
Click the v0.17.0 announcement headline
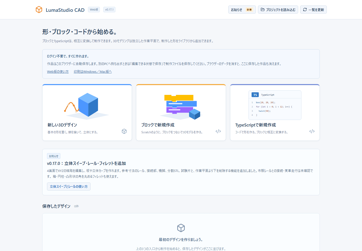tap(86, 163)
